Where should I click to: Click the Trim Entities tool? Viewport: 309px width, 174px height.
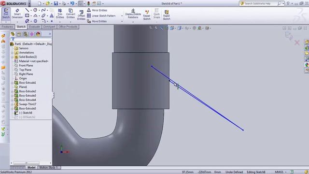[60, 14]
